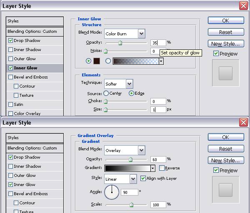Click the Noise value field
The image size is (250, 213).
click(x=155, y=51)
